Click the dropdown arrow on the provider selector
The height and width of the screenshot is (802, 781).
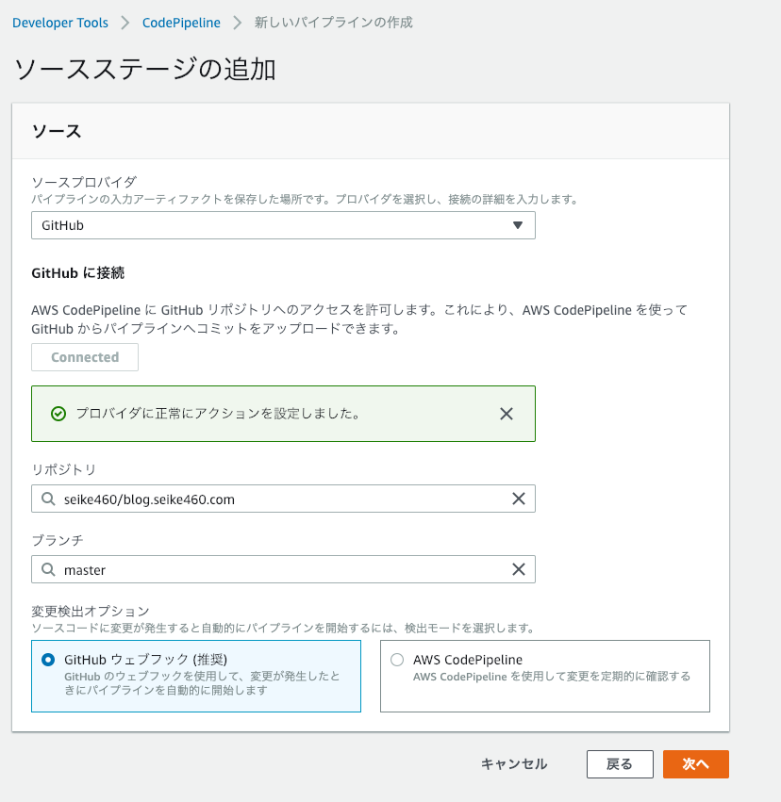[x=517, y=225]
